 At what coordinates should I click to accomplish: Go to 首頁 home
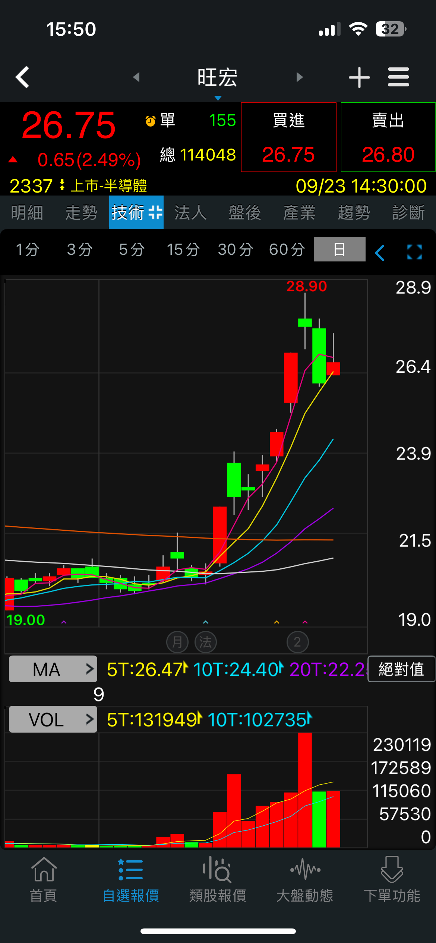point(44,880)
